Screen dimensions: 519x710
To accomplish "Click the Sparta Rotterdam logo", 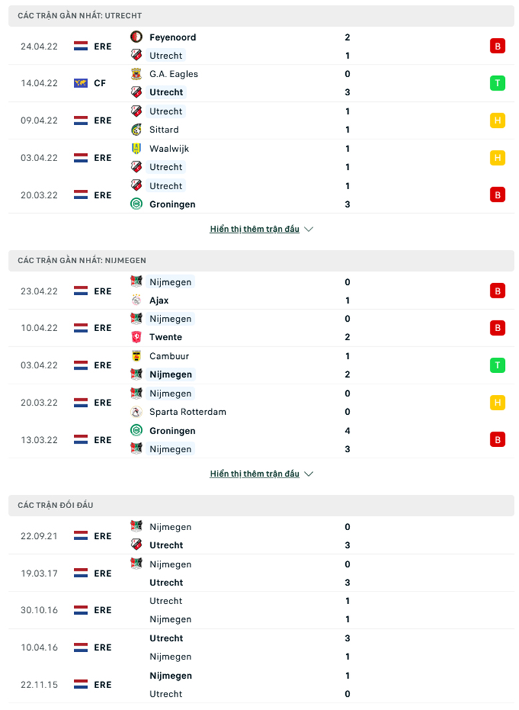I will click(136, 412).
